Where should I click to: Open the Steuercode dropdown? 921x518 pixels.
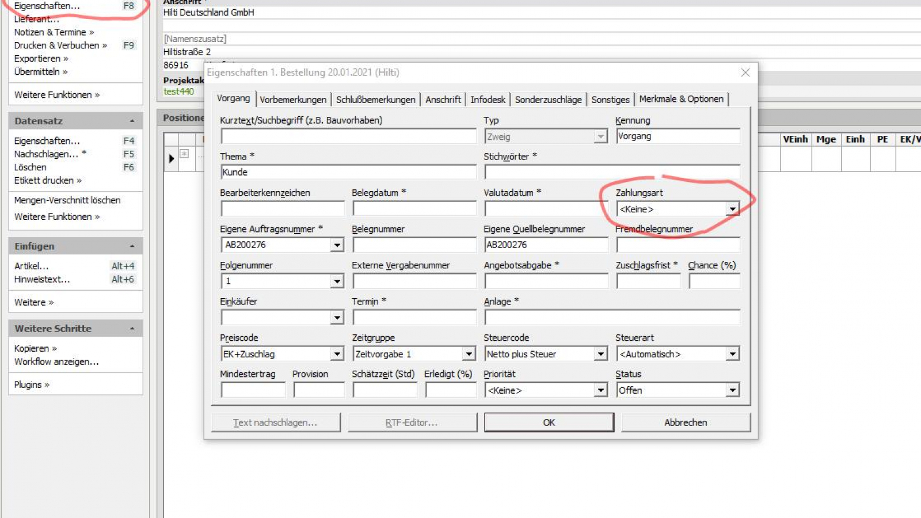click(600, 354)
